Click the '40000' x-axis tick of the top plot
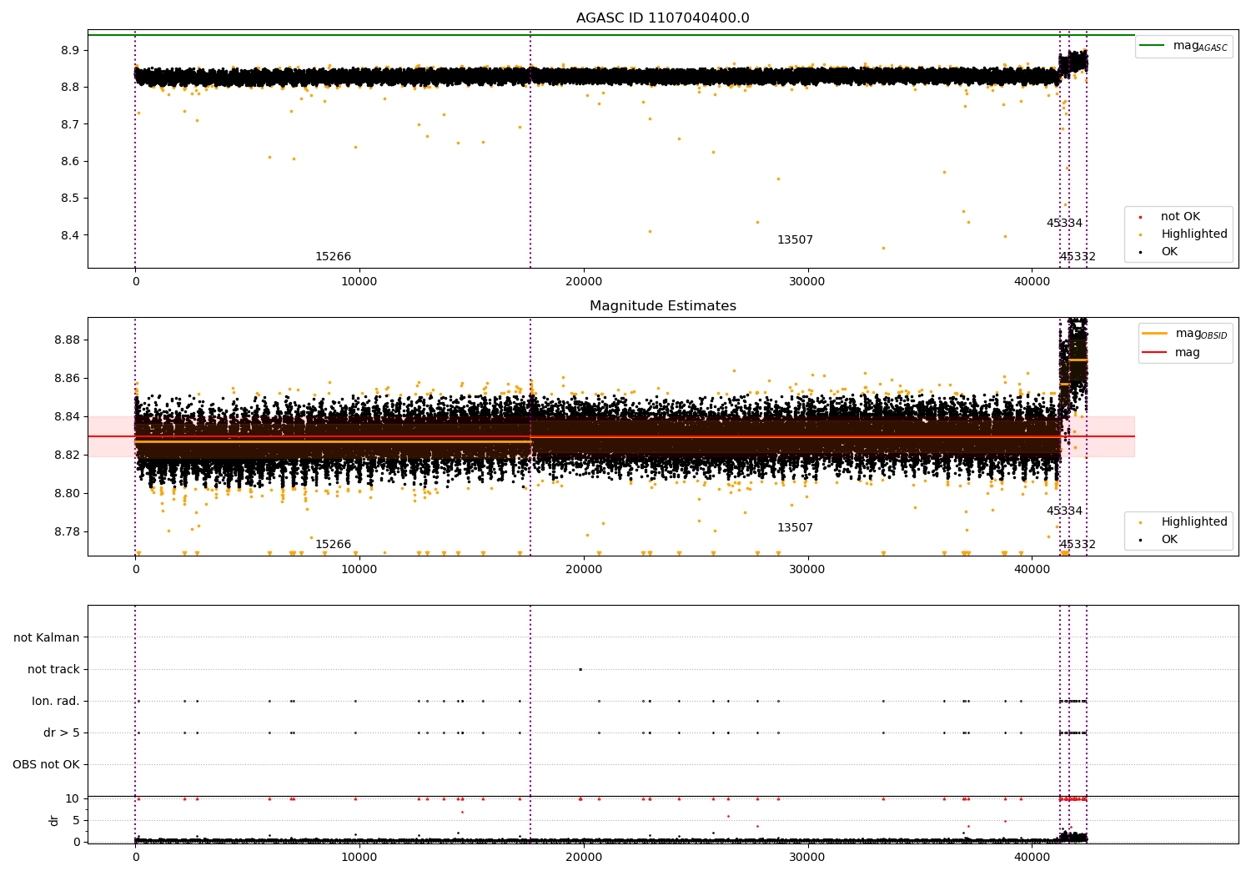The height and width of the screenshot is (876, 1251). (1032, 282)
